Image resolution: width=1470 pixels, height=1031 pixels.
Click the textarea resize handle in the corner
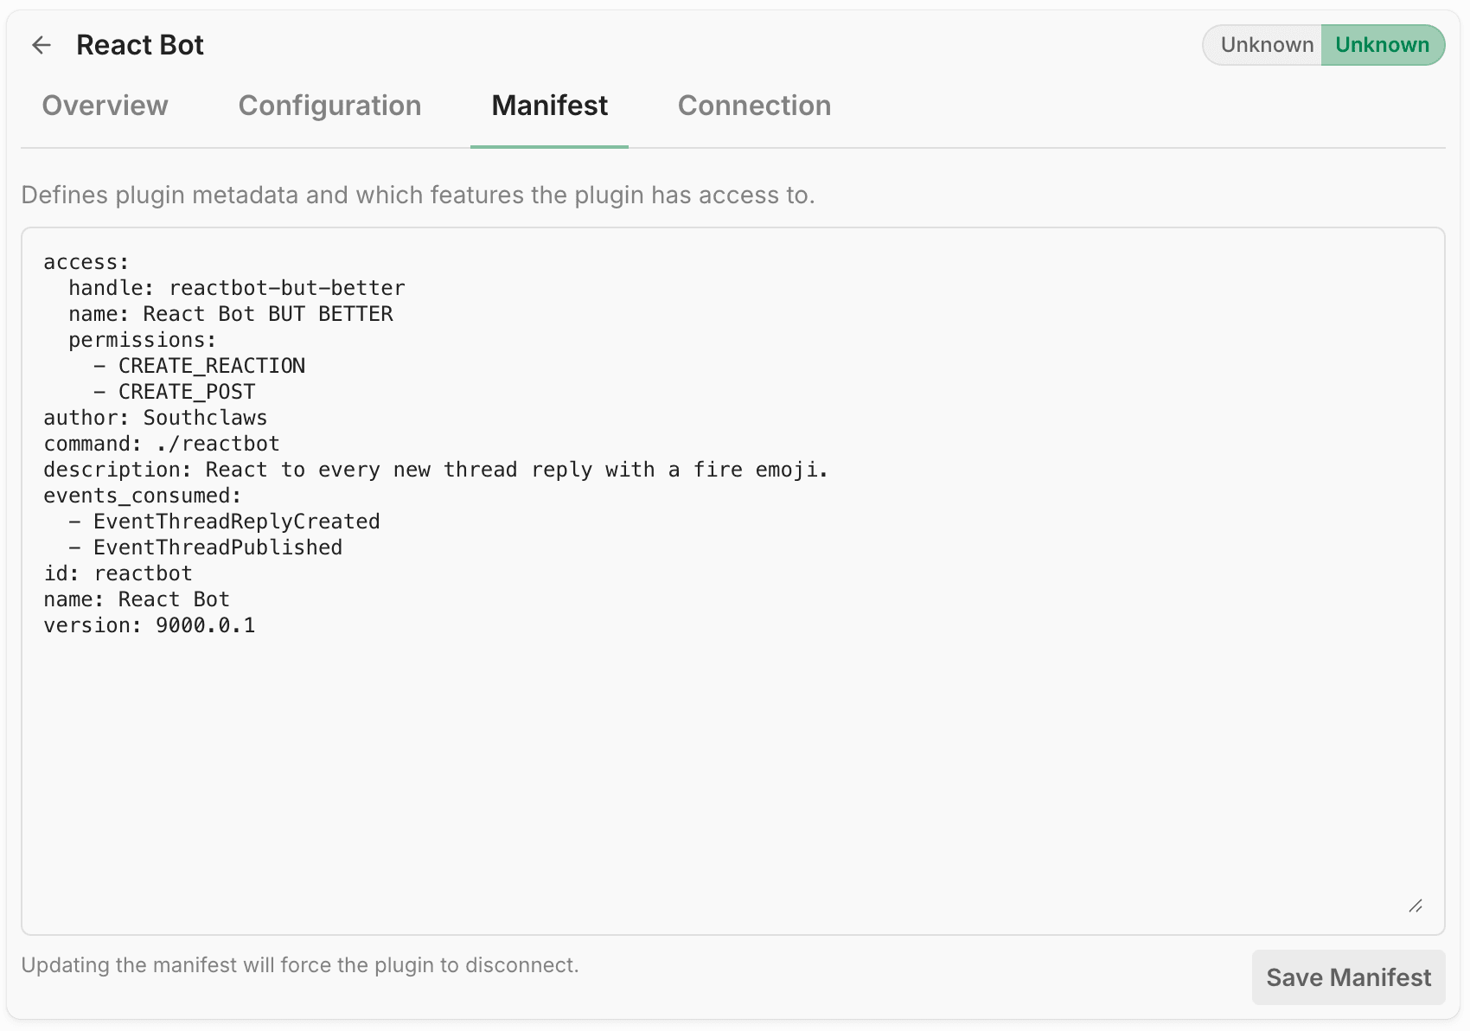(x=1416, y=906)
